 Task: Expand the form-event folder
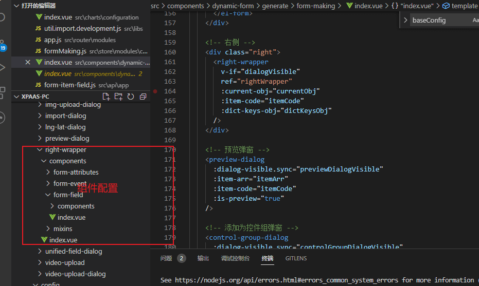(x=48, y=183)
